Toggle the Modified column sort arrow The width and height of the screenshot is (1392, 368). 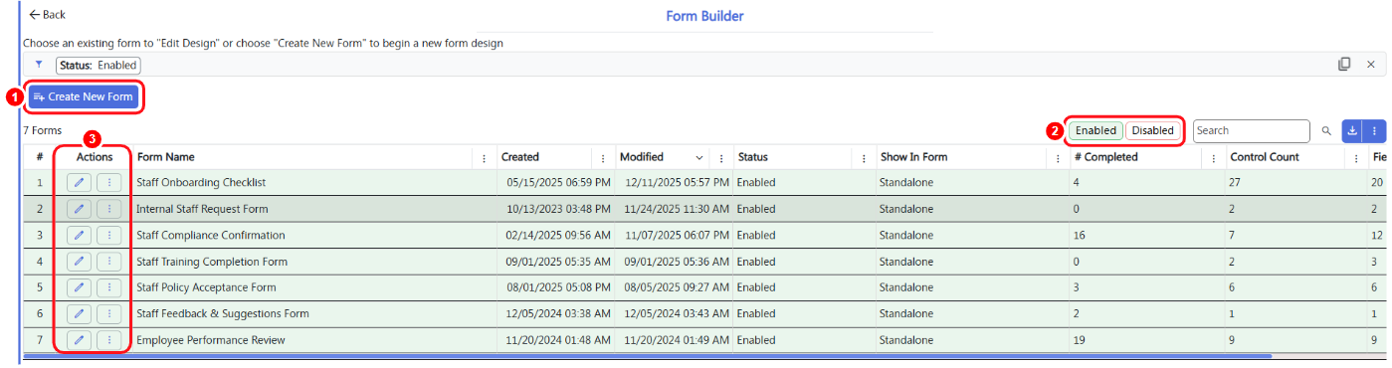699,157
